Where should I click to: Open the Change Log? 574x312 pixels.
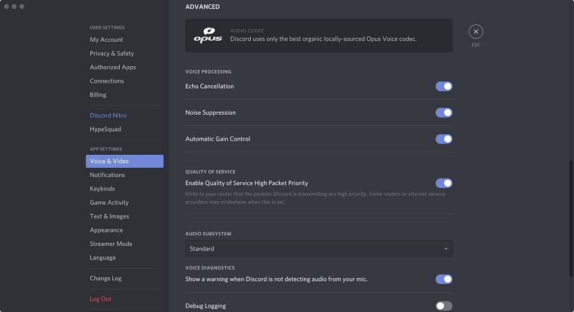(105, 278)
